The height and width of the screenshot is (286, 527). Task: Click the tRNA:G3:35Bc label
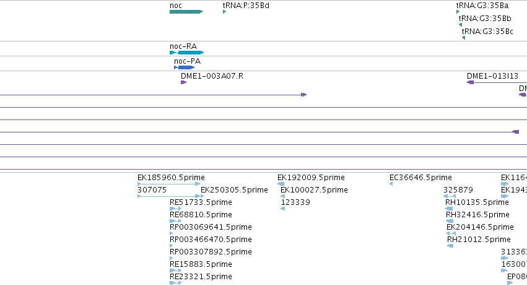coord(487,31)
